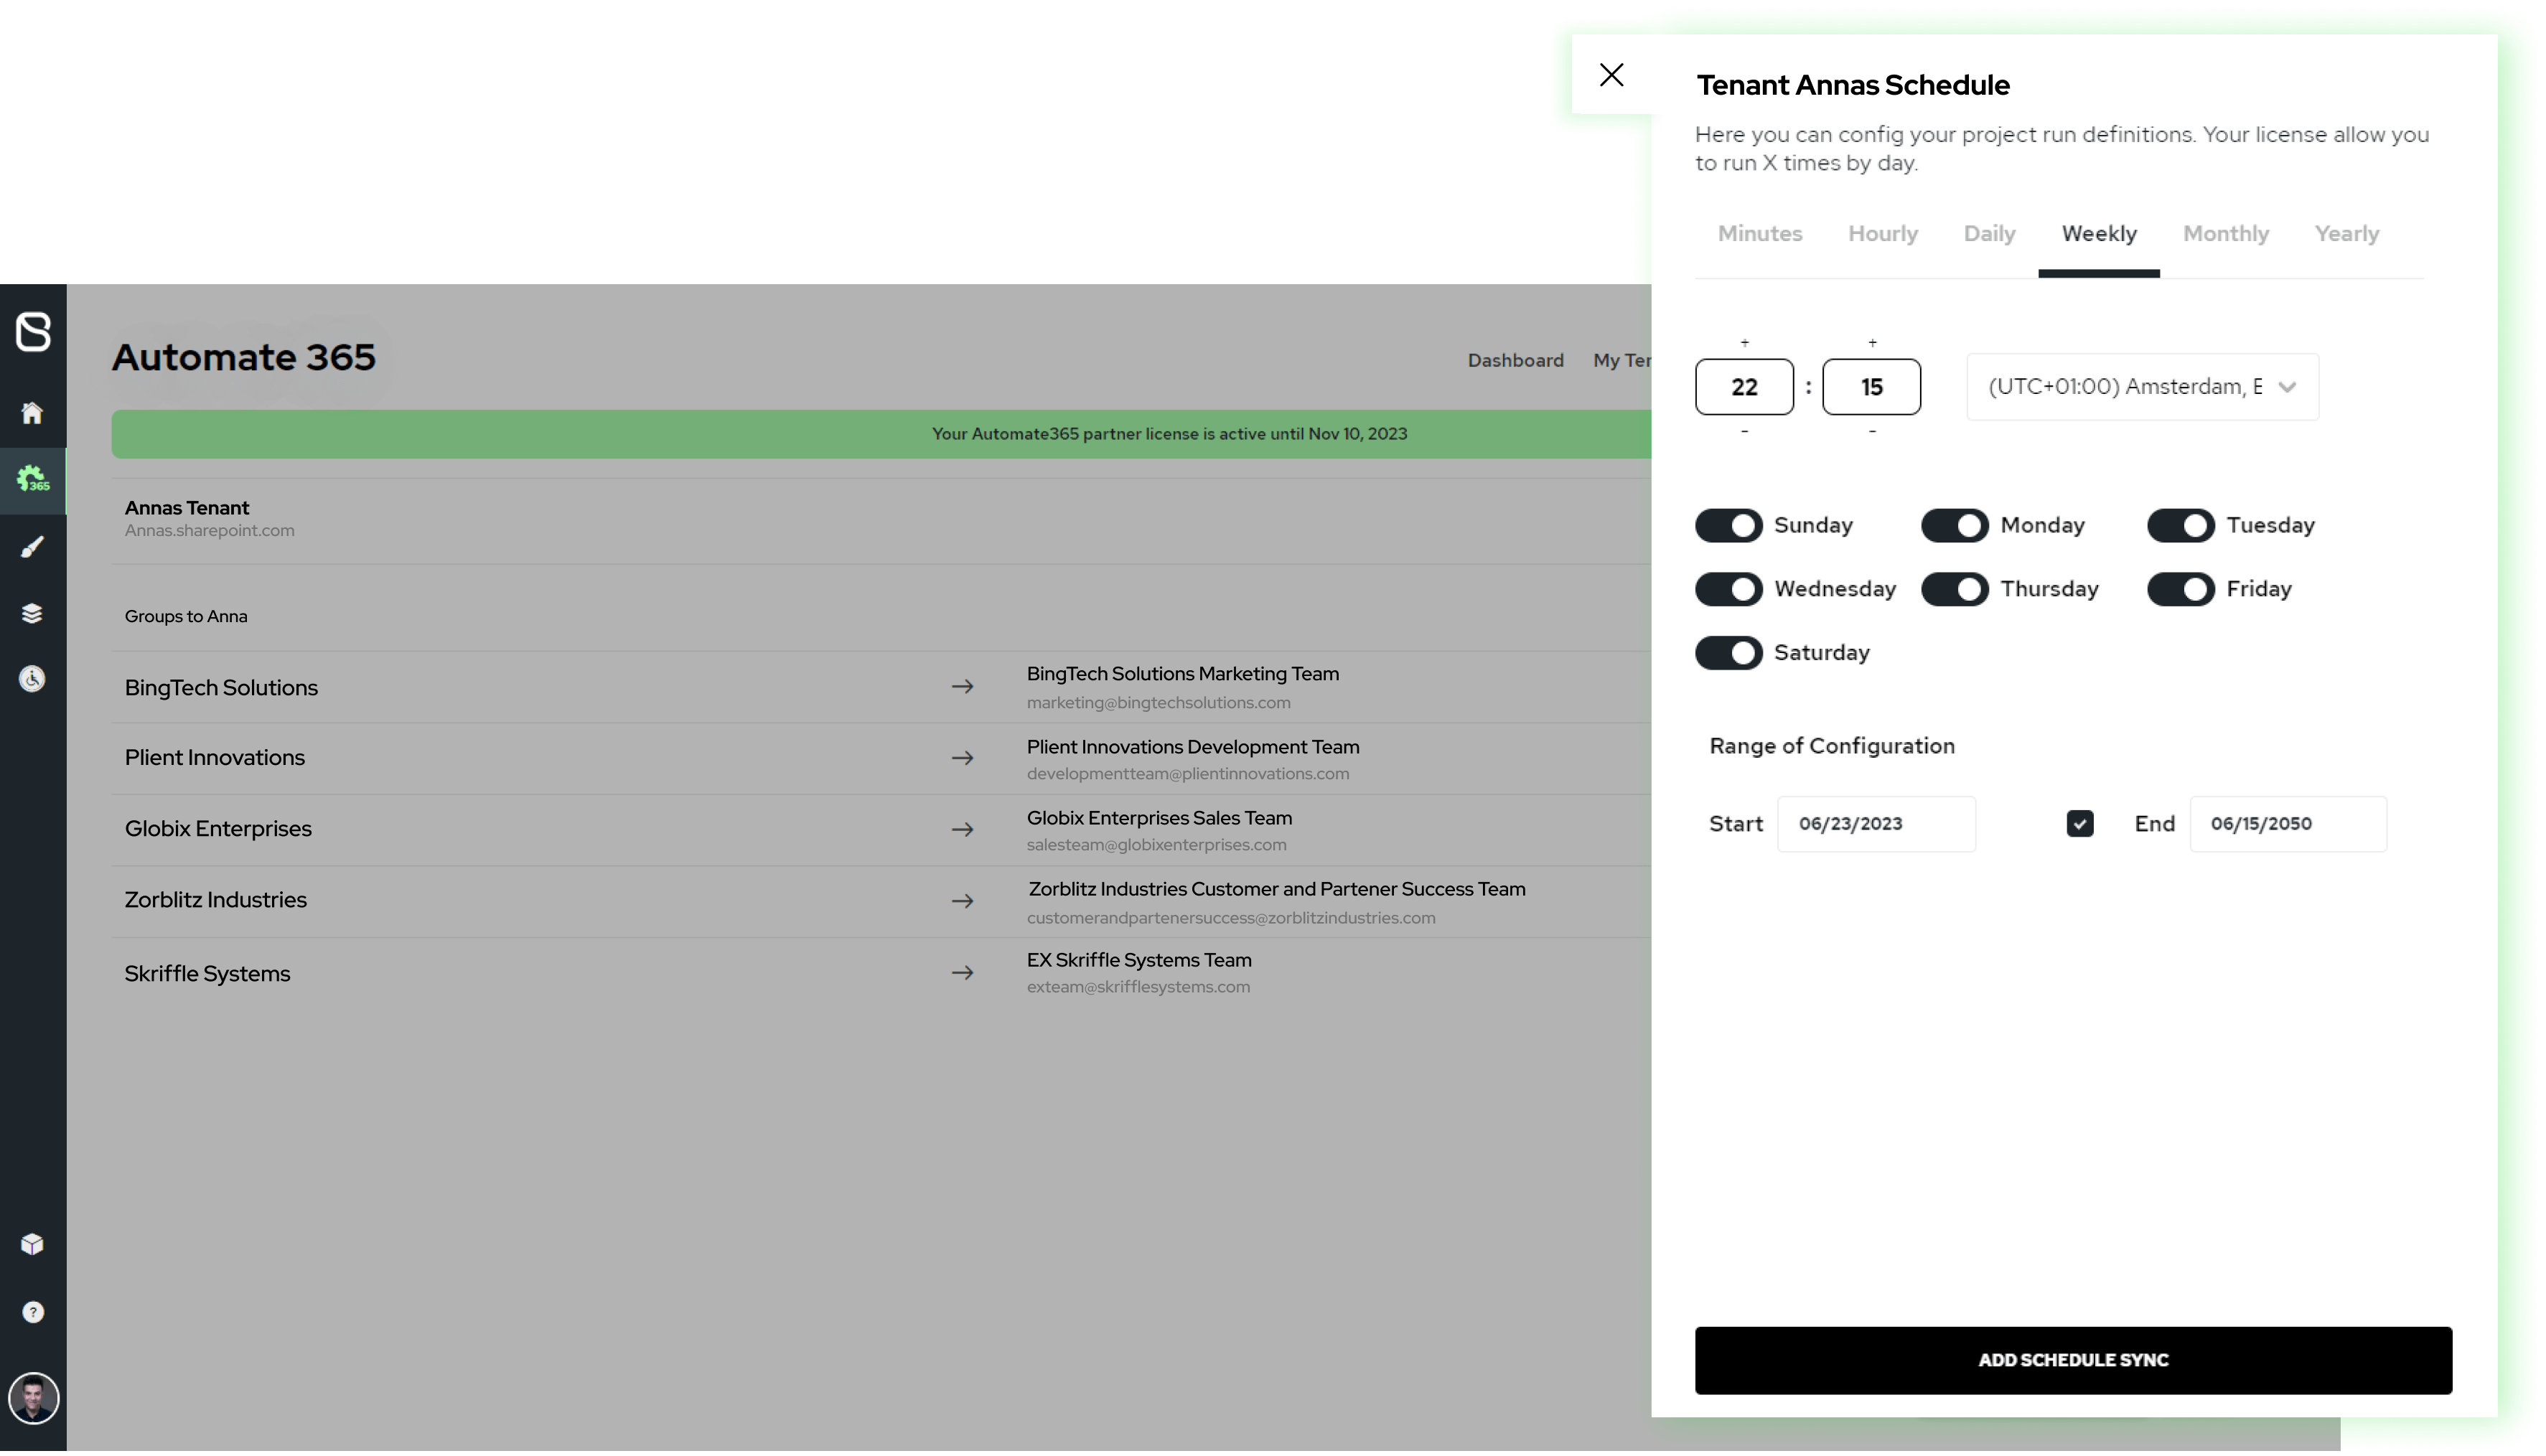2546x1456 pixels.
Task: Select the Plient Innovations group row
Action: 882,759
